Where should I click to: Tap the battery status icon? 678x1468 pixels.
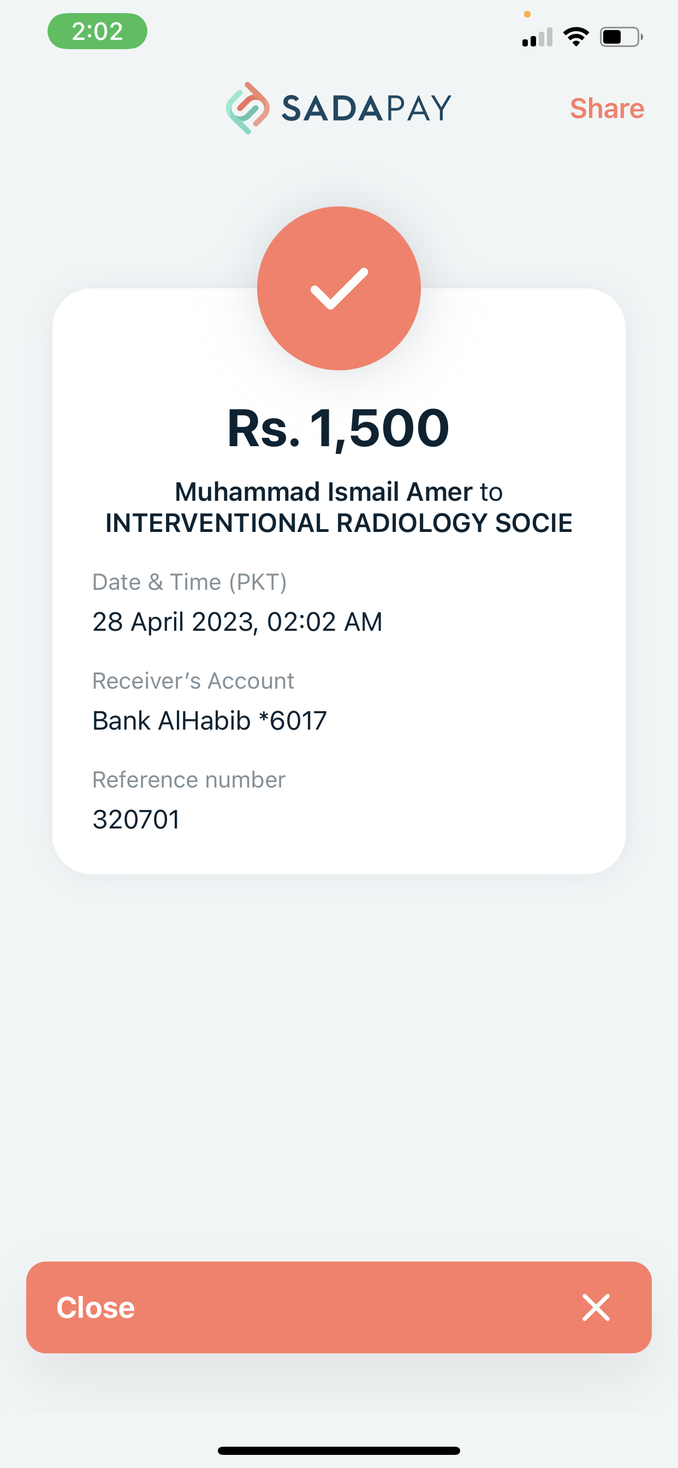point(621,37)
